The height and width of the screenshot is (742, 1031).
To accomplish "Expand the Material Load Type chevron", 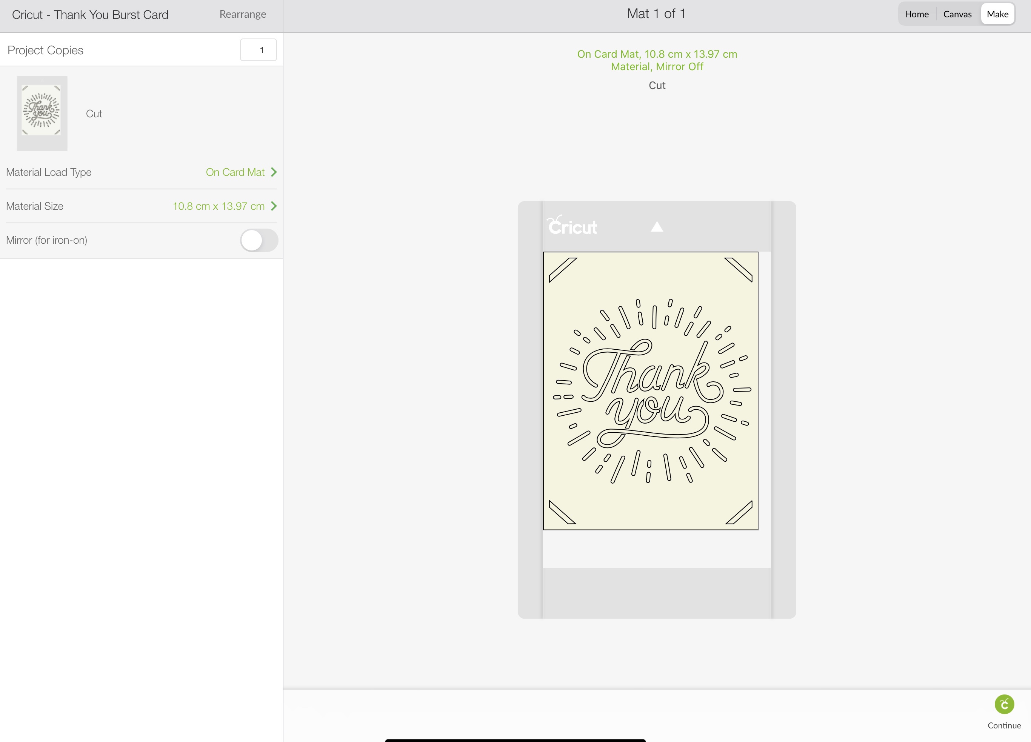I will coord(274,172).
